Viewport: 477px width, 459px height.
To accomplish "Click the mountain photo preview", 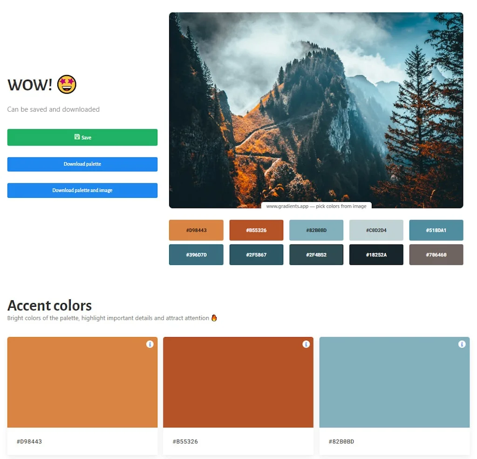I will tap(316, 107).
